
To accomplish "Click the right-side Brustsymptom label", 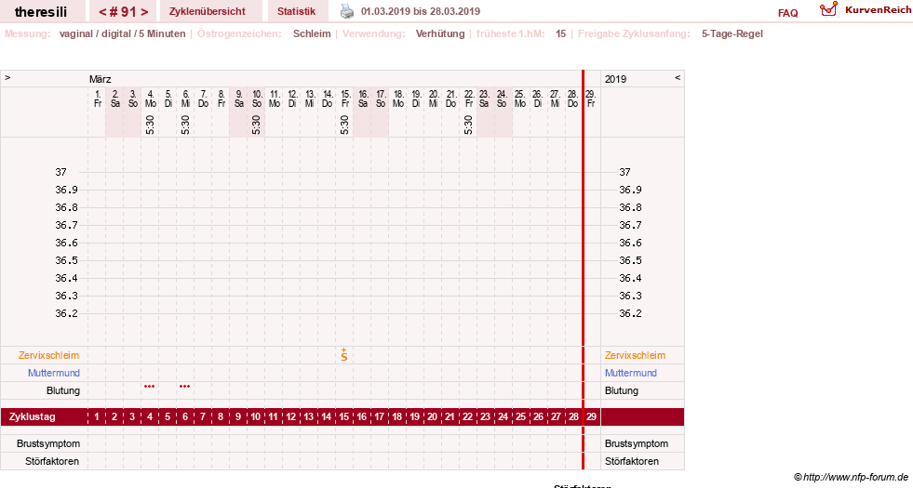I will (637, 443).
